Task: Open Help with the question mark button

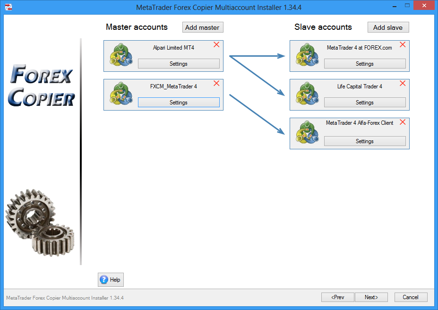Action: pyautogui.click(x=111, y=280)
